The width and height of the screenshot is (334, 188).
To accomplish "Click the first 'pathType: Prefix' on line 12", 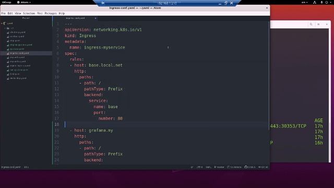I will (x=103, y=89).
